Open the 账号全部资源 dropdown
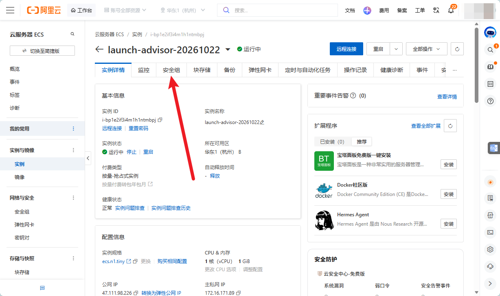The width and height of the screenshot is (500, 296). coord(125,10)
